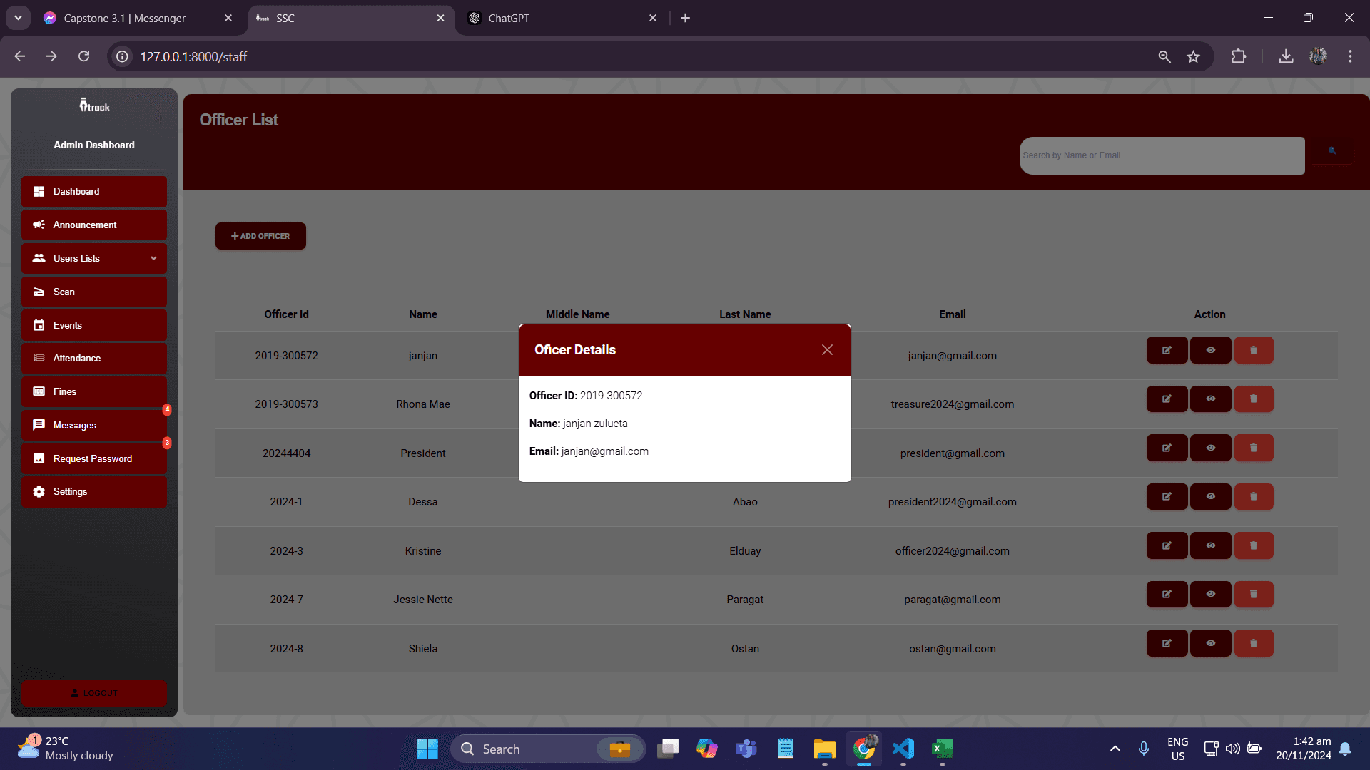Screen dimensions: 1370x770
Task: Focus the Search by Name or Email field
Action: click(1162, 155)
